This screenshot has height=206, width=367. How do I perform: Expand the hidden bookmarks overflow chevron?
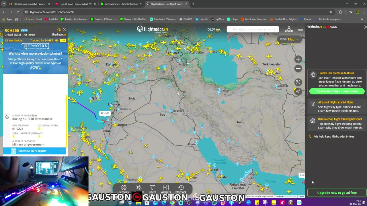(362, 19)
